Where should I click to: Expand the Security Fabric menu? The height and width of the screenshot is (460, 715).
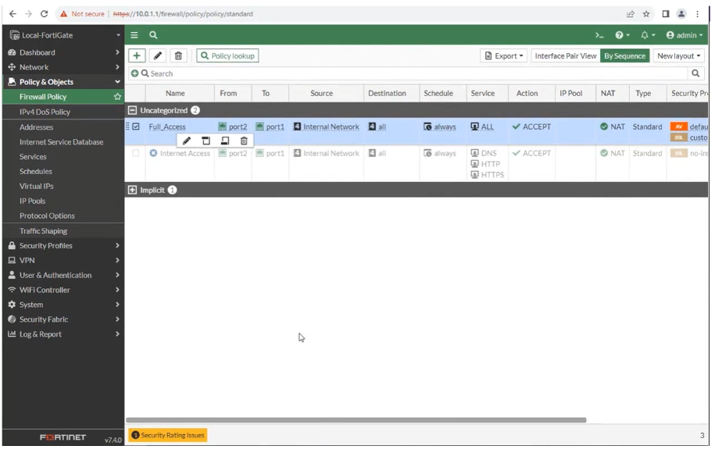tap(63, 319)
